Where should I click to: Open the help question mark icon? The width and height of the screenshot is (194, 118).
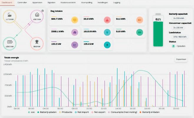coord(42,11)
